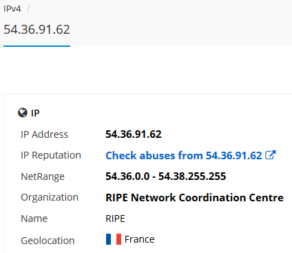292x253 pixels.
Task: Click the Name value RIPE
Action: [115, 219]
